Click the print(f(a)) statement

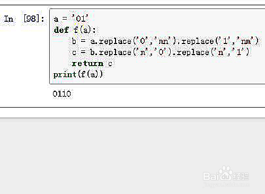[78, 74]
